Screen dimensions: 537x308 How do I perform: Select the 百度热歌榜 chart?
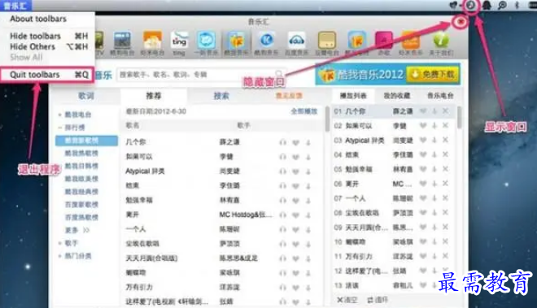point(81,217)
